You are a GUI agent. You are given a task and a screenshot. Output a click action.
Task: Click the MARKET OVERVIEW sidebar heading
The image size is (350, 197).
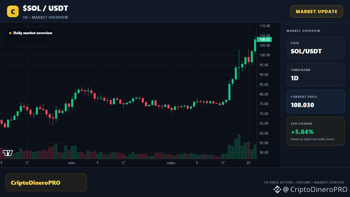pos(303,31)
